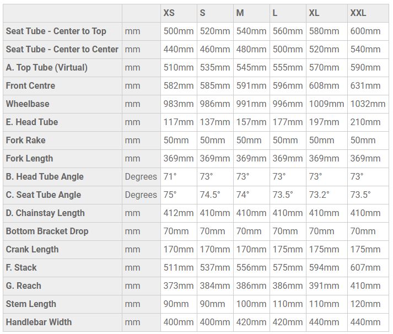Click the Handlebar Width row label

point(39,322)
